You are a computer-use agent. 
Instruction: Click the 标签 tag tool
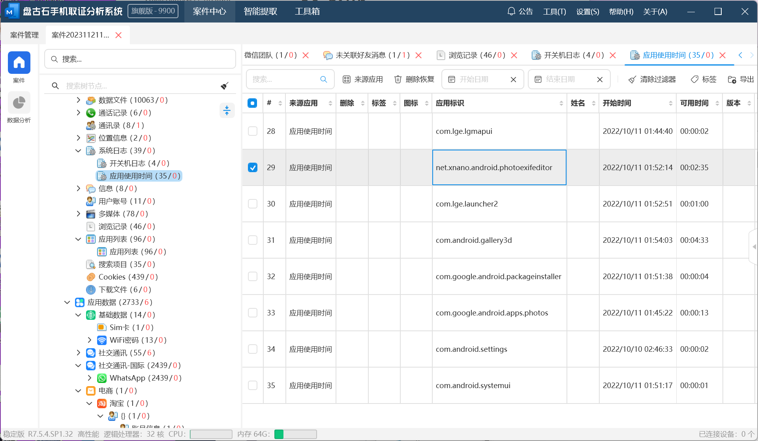[x=703, y=79]
